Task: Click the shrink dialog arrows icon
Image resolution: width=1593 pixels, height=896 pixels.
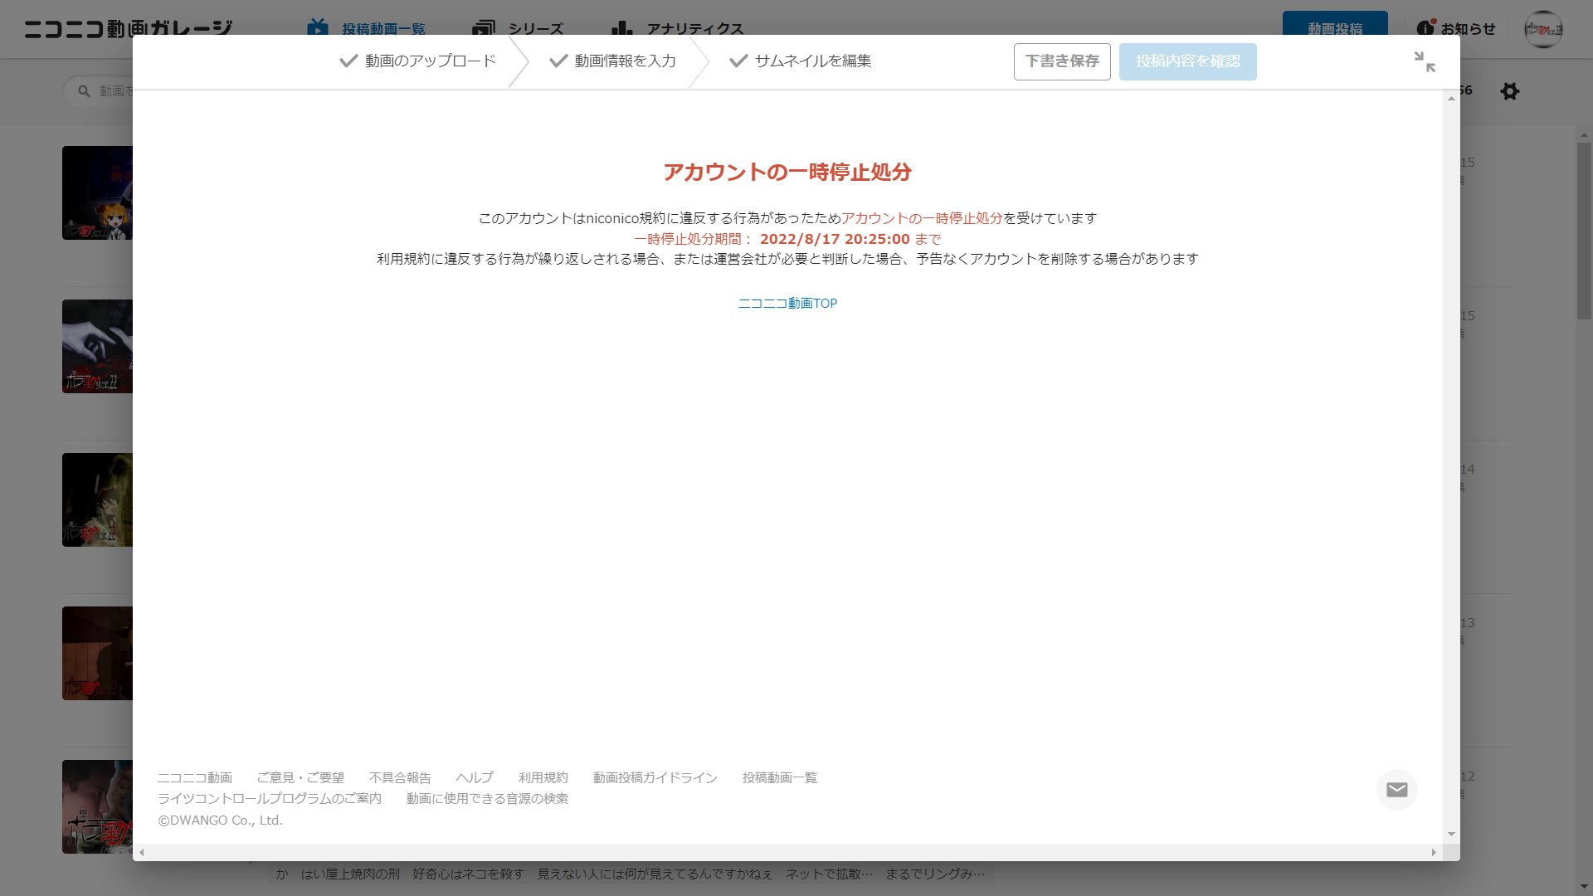Action: tap(1425, 61)
